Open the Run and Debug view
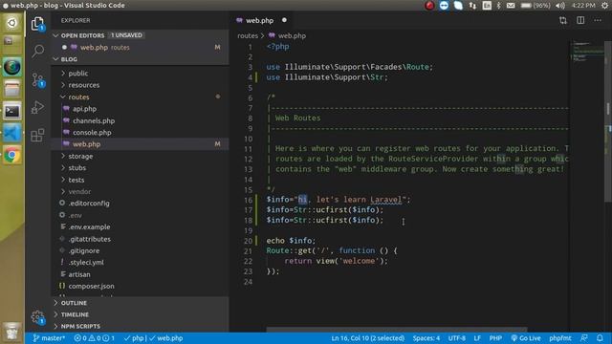The height and width of the screenshot is (344, 612). 38,107
